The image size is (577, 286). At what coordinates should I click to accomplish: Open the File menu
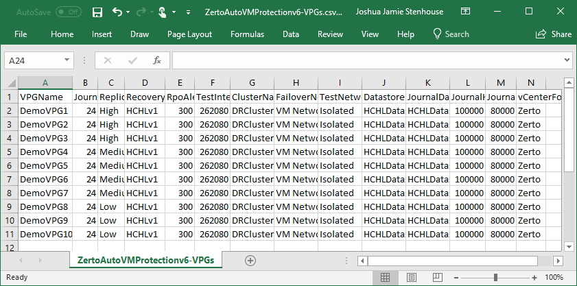pyautogui.click(x=21, y=34)
